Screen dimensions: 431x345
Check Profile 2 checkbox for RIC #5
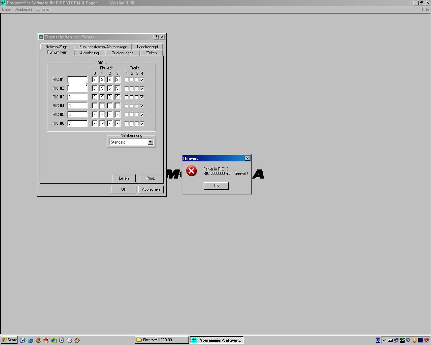coord(132,115)
